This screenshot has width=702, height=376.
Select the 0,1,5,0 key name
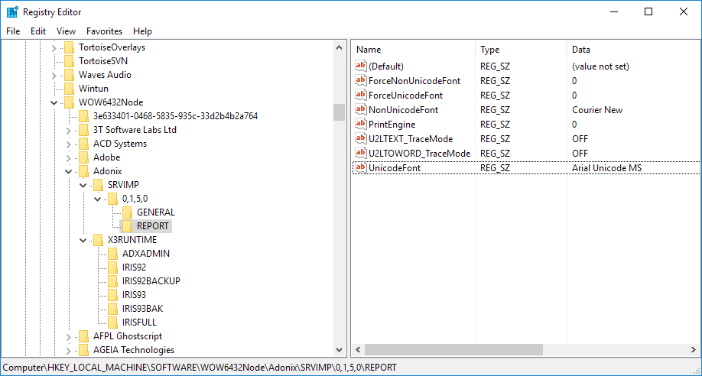135,198
